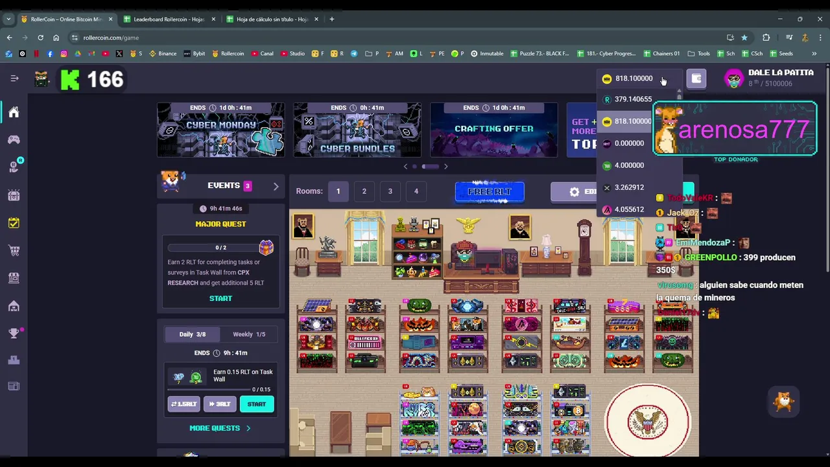Show next promo banner with right arrow
This screenshot has width=830, height=467.
click(x=445, y=167)
